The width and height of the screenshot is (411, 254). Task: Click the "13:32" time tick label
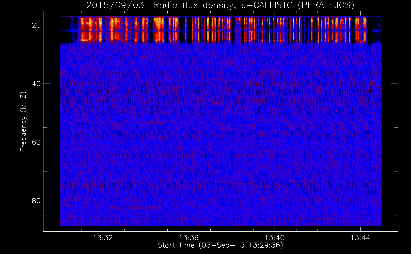pyautogui.click(x=103, y=238)
